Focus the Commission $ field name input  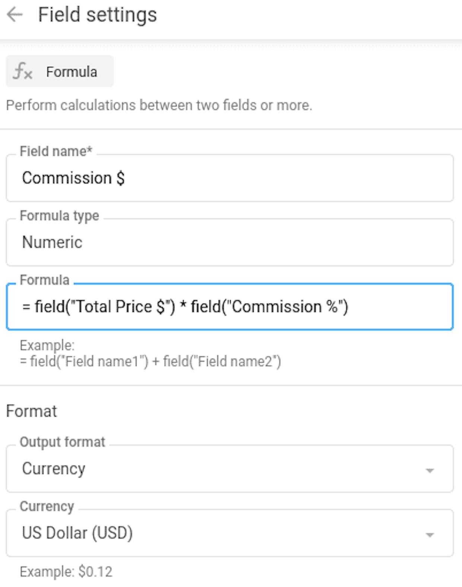coord(230,178)
